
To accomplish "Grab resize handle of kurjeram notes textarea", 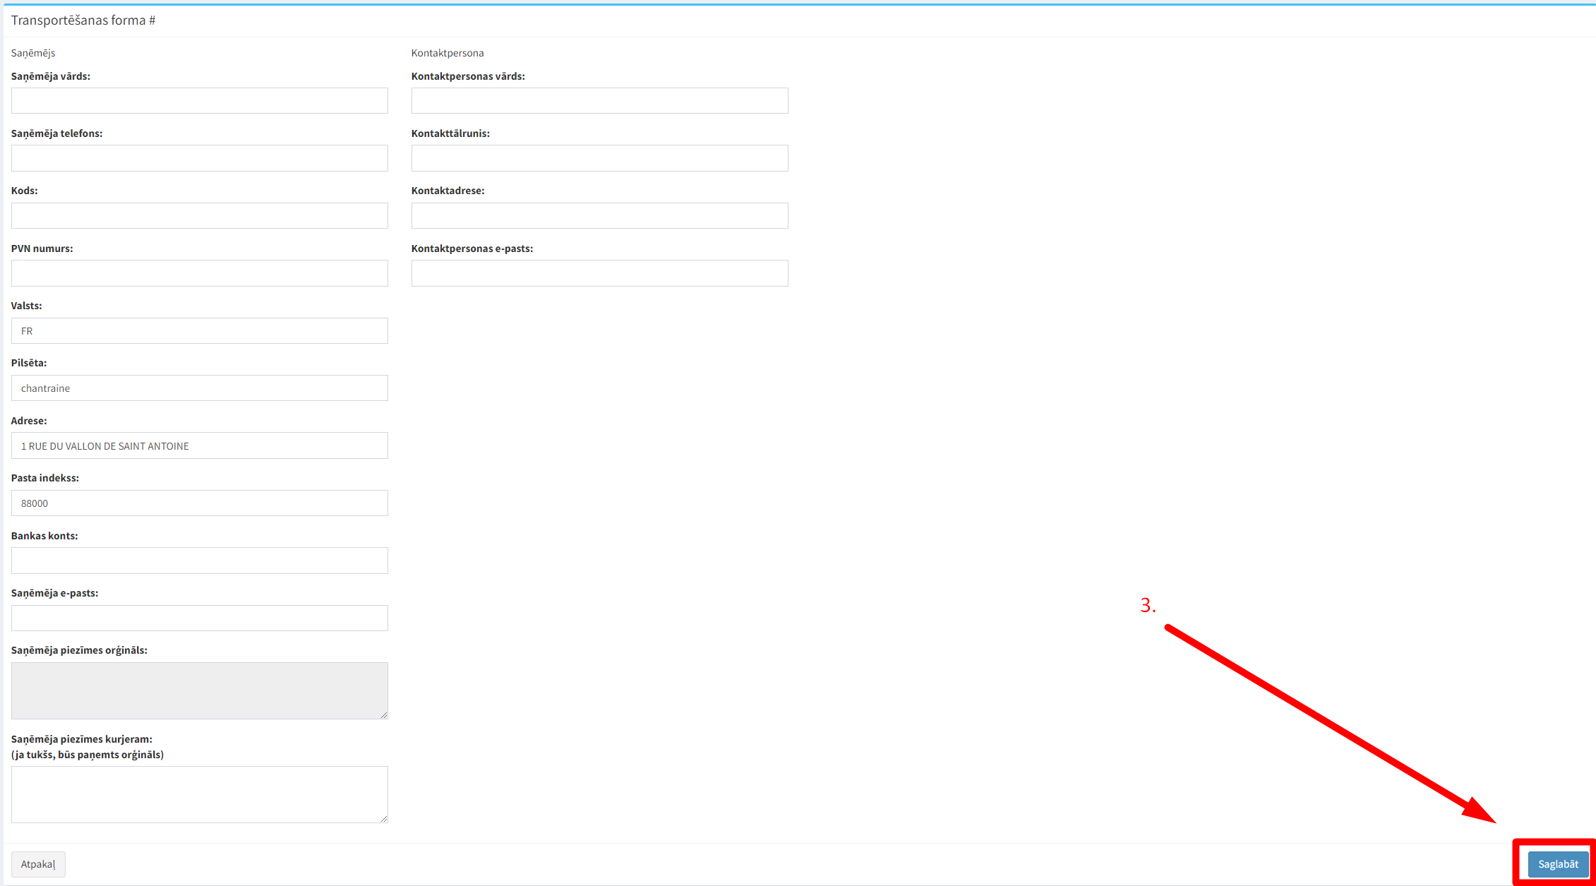I will point(384,819).
